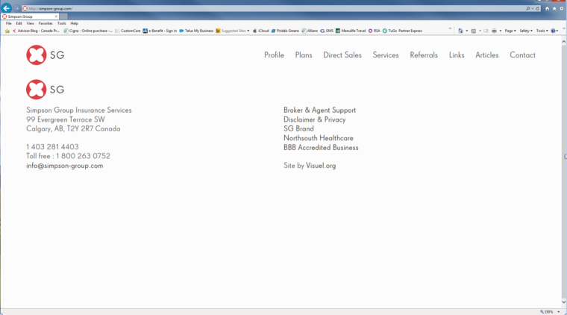
Task: Open the Tools menu in menu bar
Action: tap(61, 23)
